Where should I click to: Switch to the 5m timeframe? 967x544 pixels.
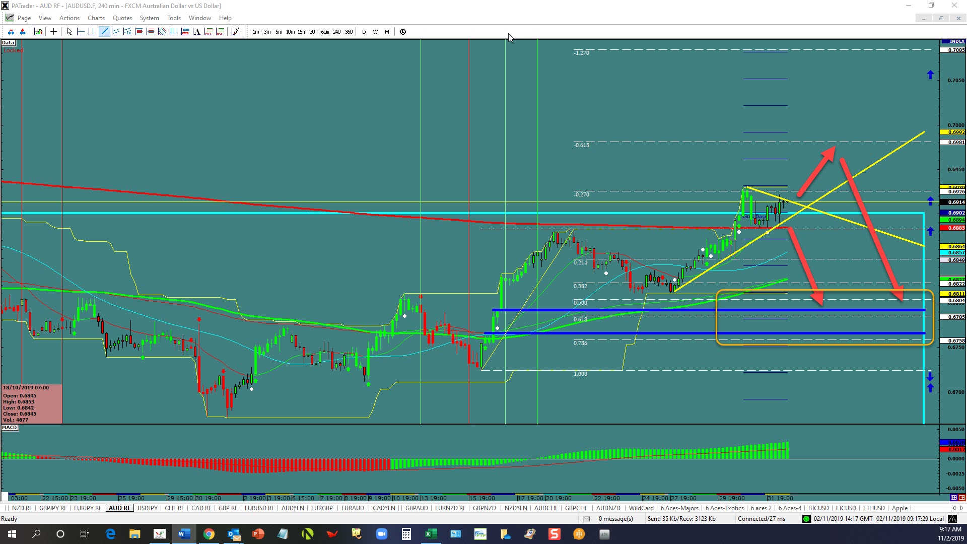point(279,32)
